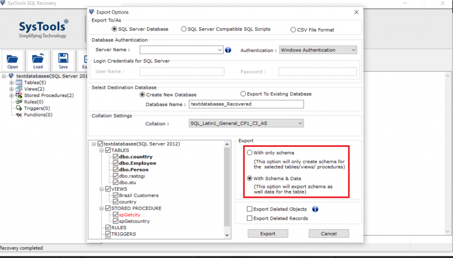Select SQL Server Compatible SQL Scripts option
The width and height of the screenshot is (453, 258).
[x=184, y=29]
